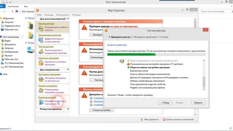
Task: Click the warning icon beside 'Чистка дисков'
Action: click(x=84, y=73)
